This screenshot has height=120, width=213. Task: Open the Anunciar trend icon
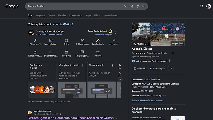114,41
